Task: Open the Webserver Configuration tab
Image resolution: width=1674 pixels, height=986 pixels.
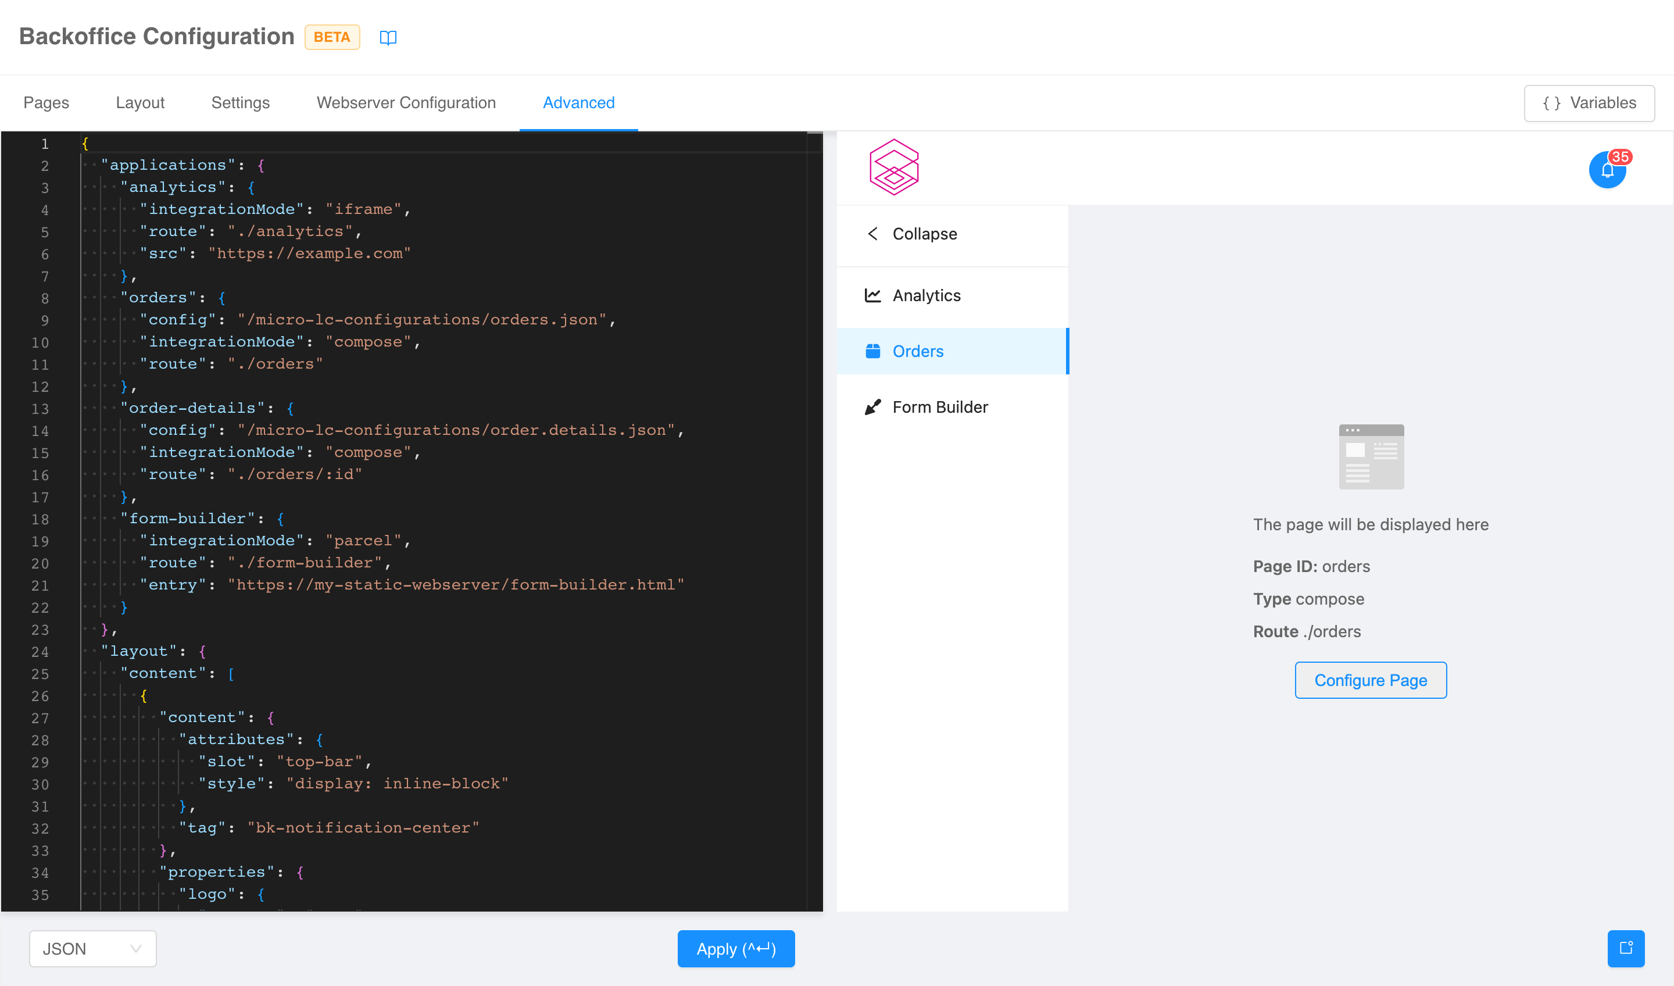Action: tap(406, 103)
